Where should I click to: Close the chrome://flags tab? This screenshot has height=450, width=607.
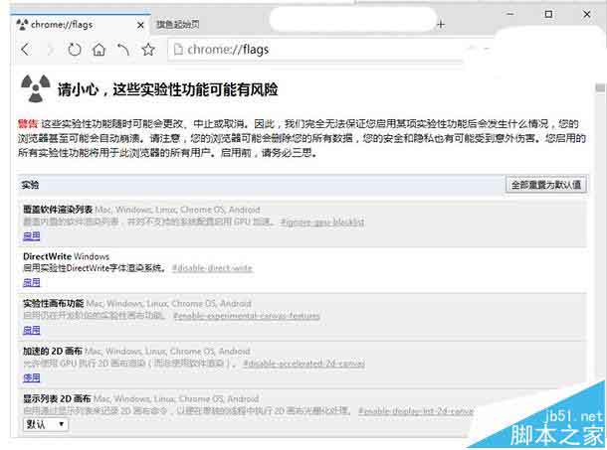click(x=140, y=25)
